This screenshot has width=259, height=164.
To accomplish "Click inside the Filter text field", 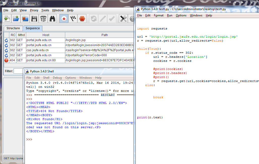I will (x=18, y=71).
